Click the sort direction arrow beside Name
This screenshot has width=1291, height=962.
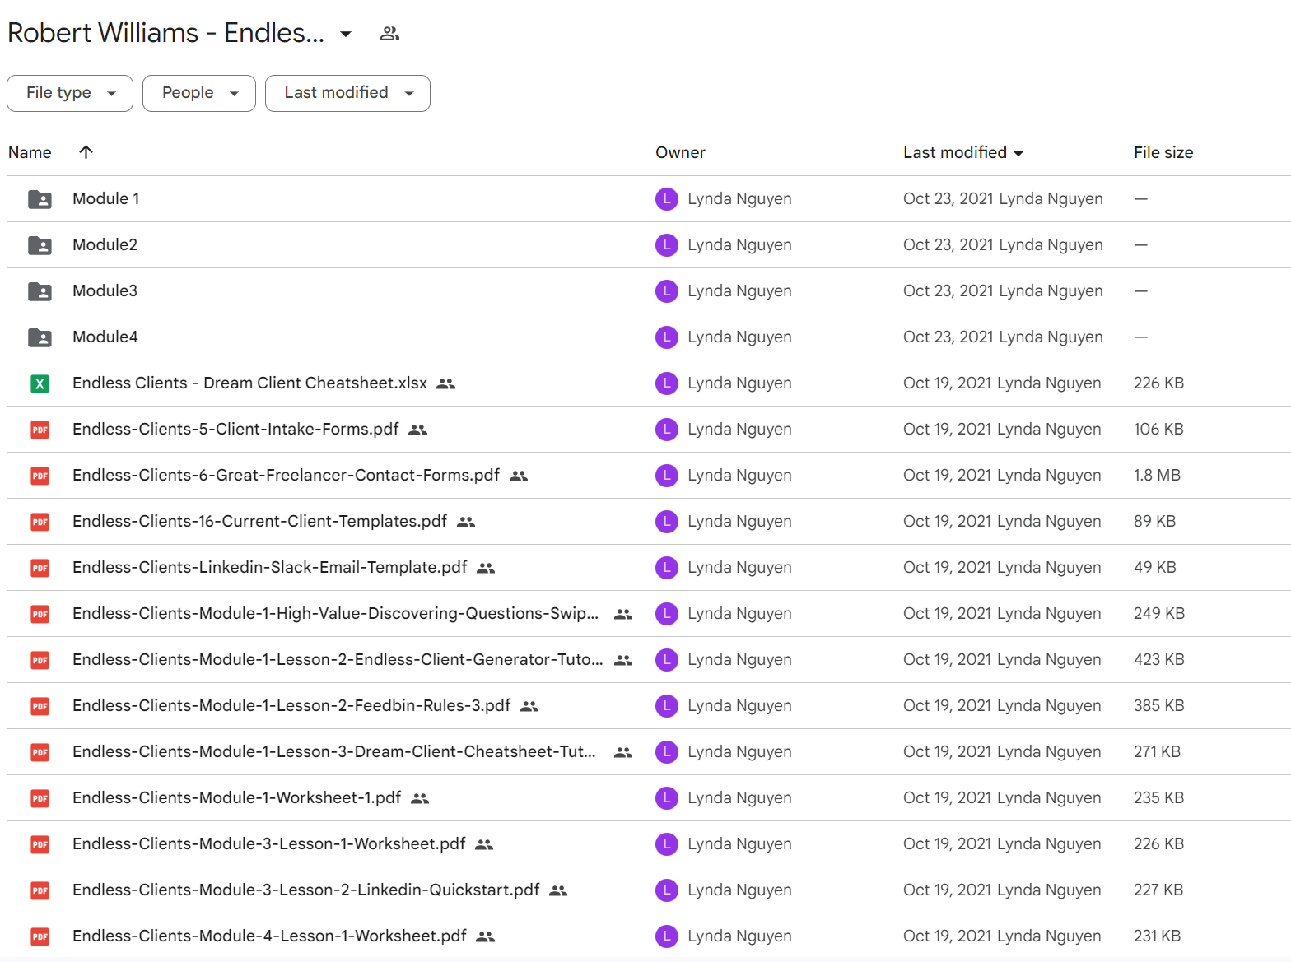(86, 151)
